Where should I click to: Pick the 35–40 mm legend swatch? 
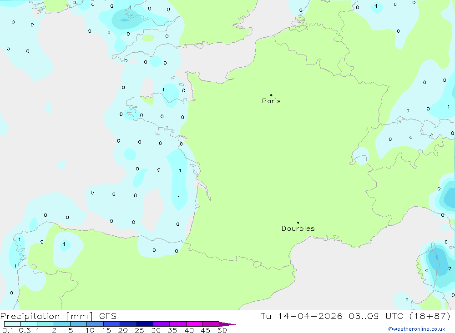click(x=178, y=324)
